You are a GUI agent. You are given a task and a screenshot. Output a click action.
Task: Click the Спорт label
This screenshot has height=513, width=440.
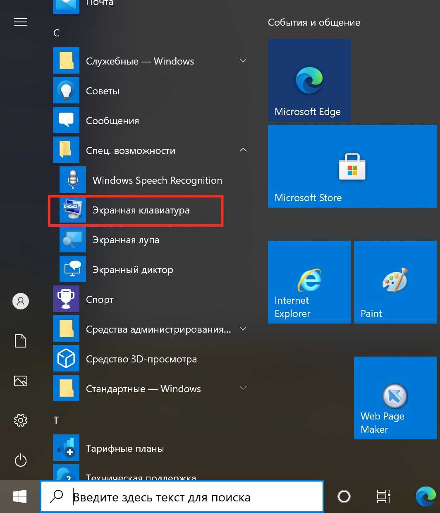pyautogui.click(x=100, y=300)
